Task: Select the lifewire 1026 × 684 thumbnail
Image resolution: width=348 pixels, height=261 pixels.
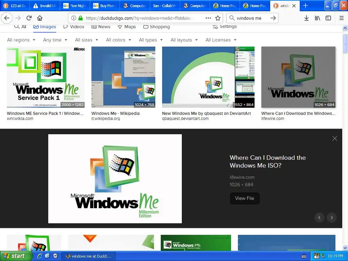Action: click(298, 77)
